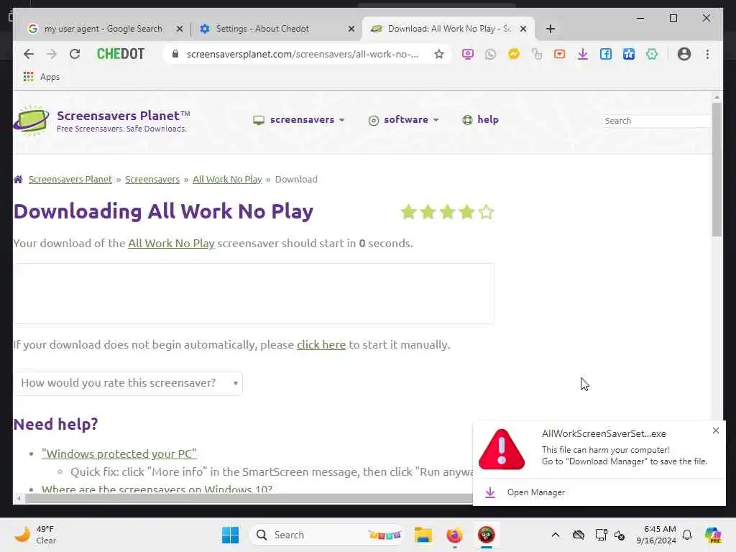Image resolution: width=736 pixels, height=552 pixels.
Task: Open 'How would you rate this screensaver?' dropdown
Action: coord(128,383)
